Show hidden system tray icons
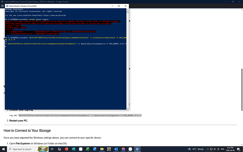Screen dimensions: 243x152 [x=208, y=149]
